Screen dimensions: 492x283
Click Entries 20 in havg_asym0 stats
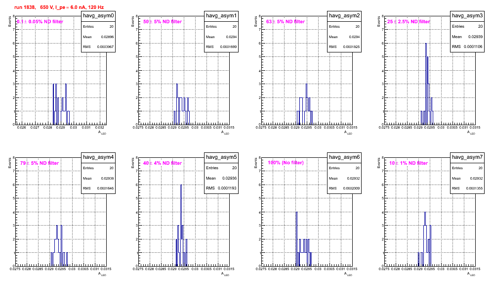pyautogui.click(x=98, y=27)
